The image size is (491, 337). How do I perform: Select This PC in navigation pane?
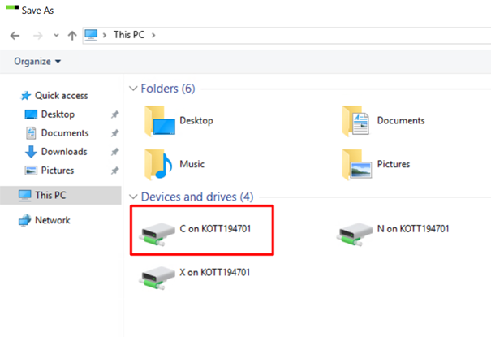(60, 195)
